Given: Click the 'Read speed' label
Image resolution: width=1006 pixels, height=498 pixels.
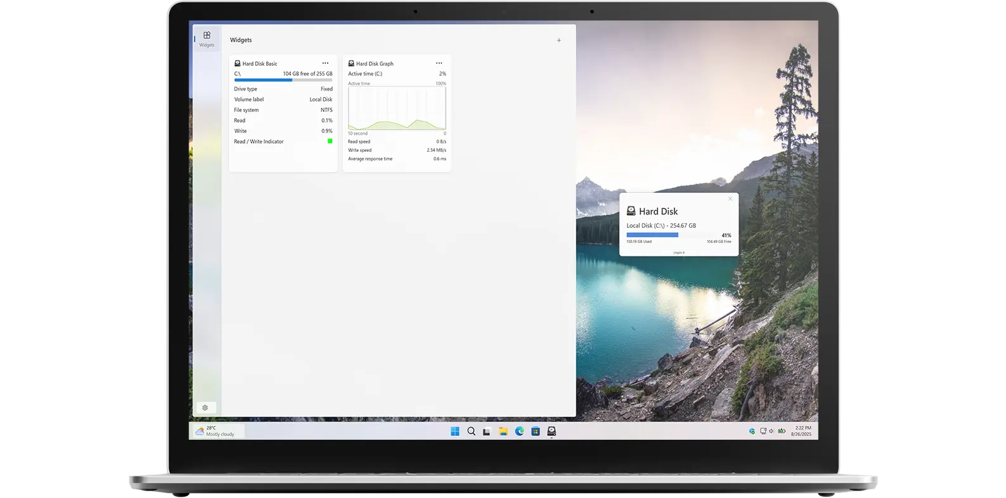Looking at the screenshot, I should pyautogui.click(x=359, y=142).
